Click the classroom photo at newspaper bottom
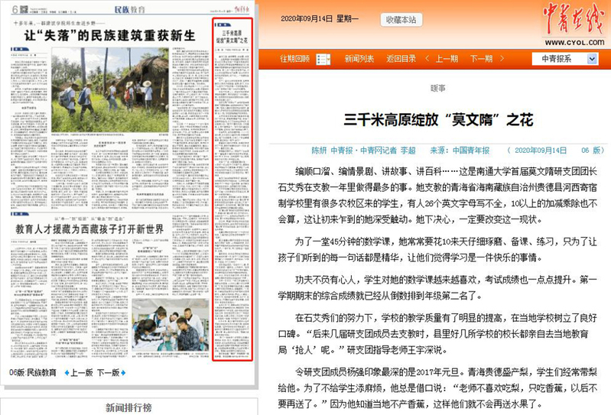 coord(171,326)
